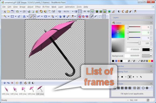Click the orange crescent icon in top toolbar
This screenshot has height=103, width=156.
123,12
